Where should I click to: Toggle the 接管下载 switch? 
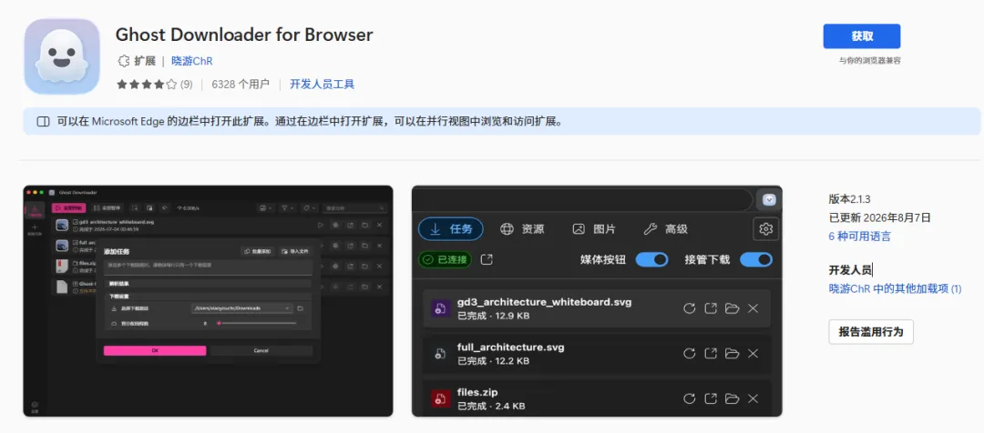pos(755,259)
